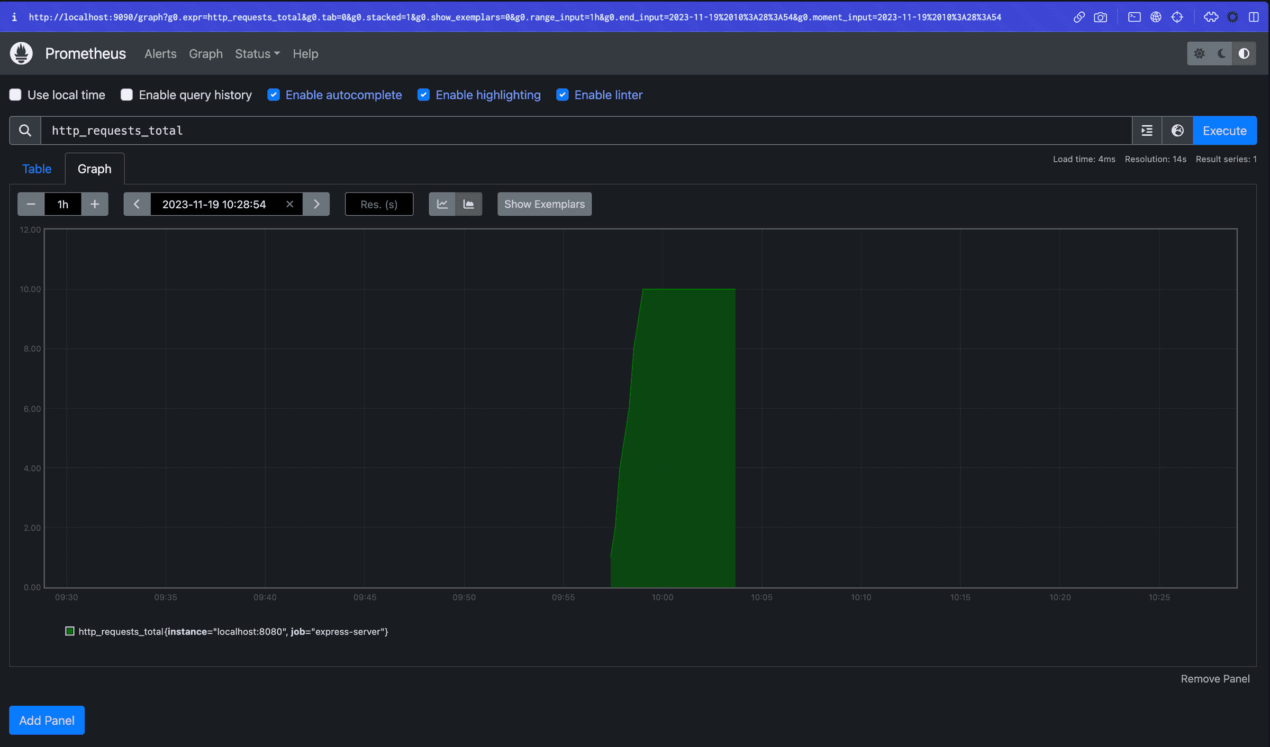1270x747 pixels.
Task: Open the Status dropdown menu
Action: tap(257, 53)
